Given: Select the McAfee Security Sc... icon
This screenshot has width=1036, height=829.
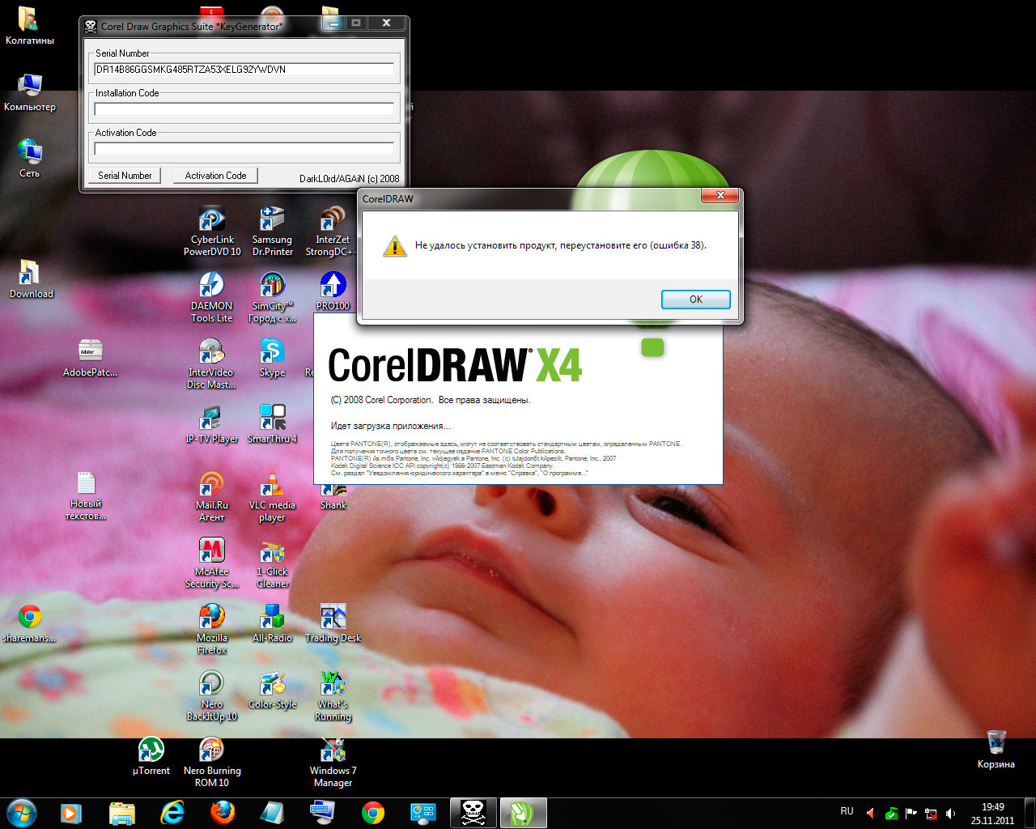Looking at the screenshot, I should (212, 563).
